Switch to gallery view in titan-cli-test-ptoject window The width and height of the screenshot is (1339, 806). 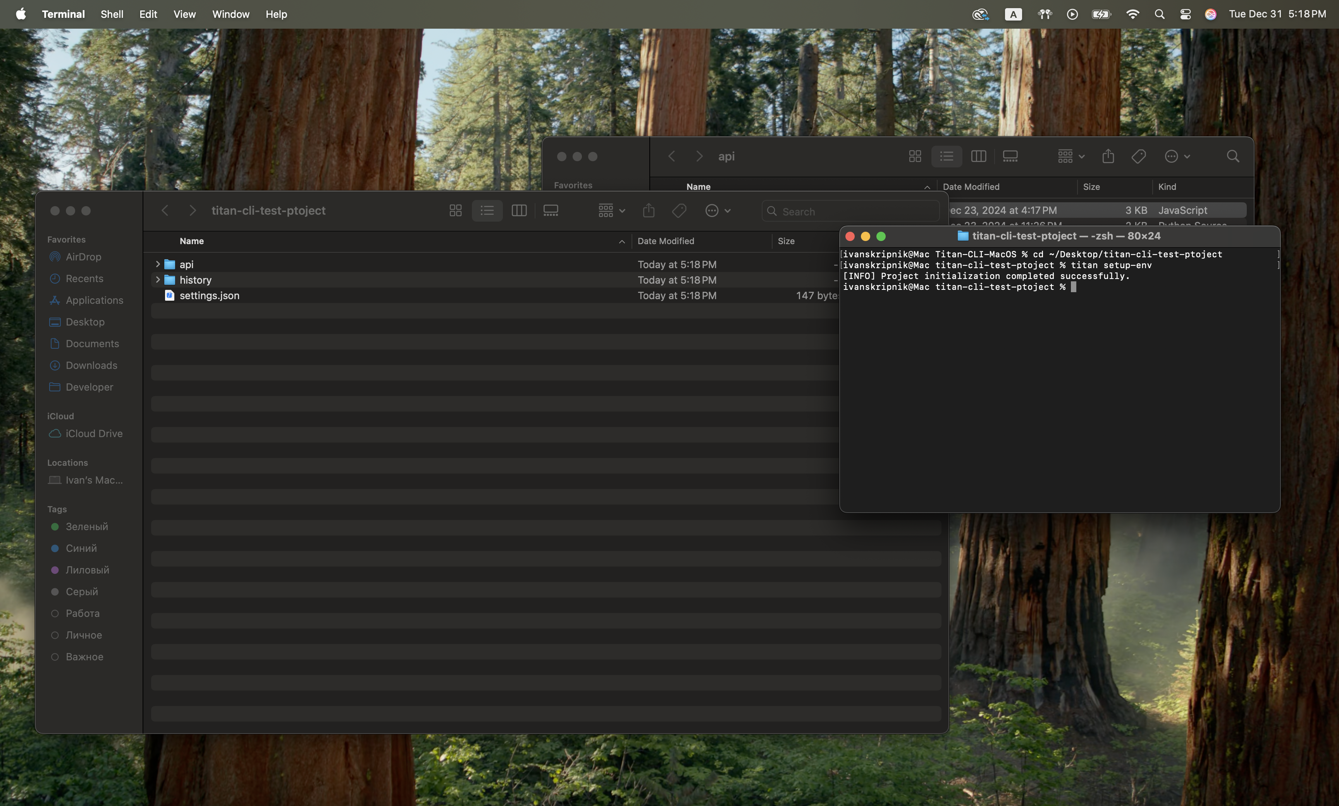(x=551, y=211)
